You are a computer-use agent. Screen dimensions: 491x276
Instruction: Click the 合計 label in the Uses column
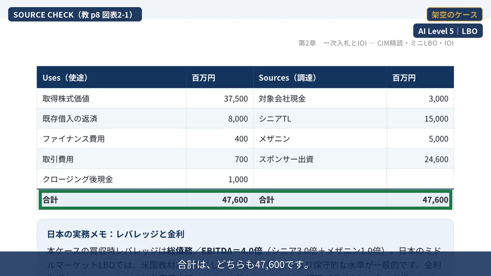(x=50, y=200)
